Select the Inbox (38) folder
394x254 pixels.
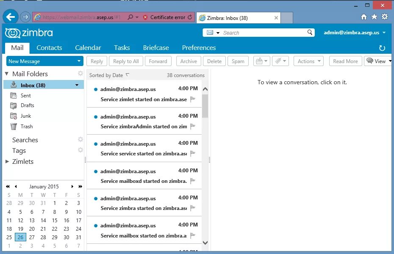pyautogui.click(x=44, y=85)
